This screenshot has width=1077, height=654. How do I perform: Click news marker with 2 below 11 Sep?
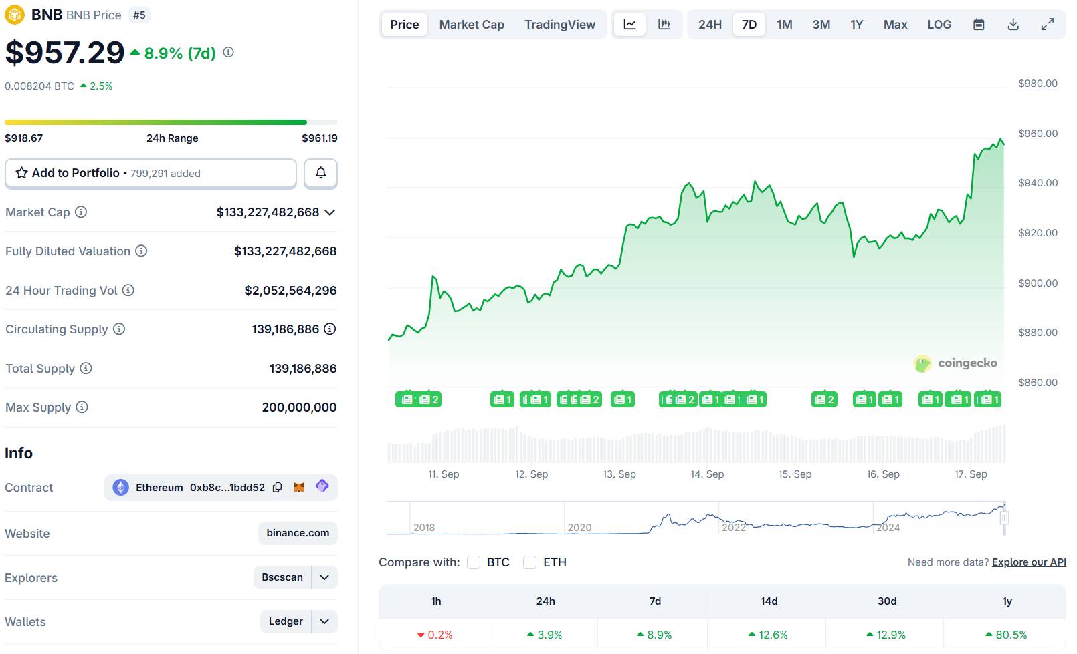click(x=429, y=399)
